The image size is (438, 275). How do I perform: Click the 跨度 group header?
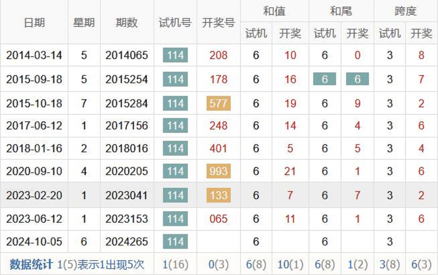click(405, 11)
